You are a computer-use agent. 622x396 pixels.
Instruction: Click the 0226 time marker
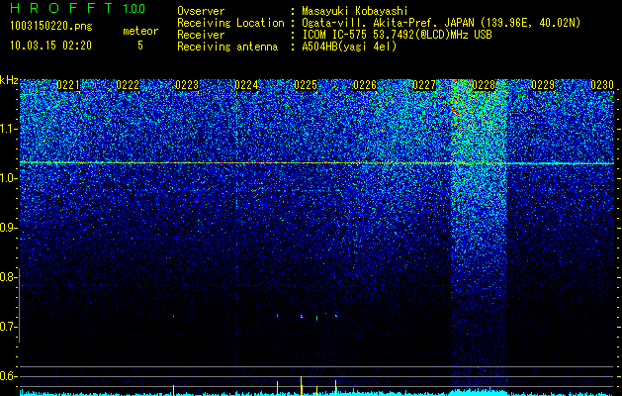365,85
